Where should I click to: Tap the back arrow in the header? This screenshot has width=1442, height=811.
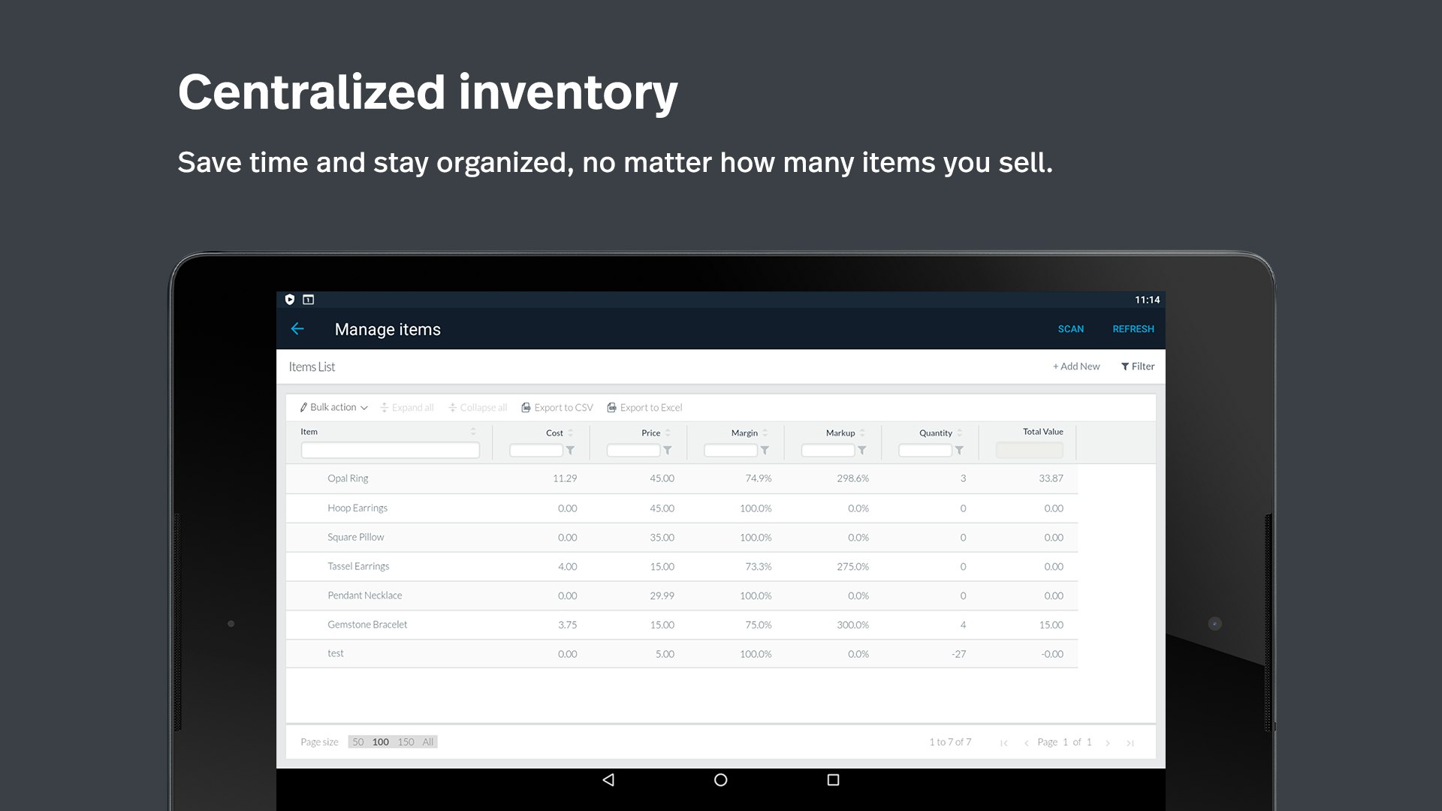(297, 329)
